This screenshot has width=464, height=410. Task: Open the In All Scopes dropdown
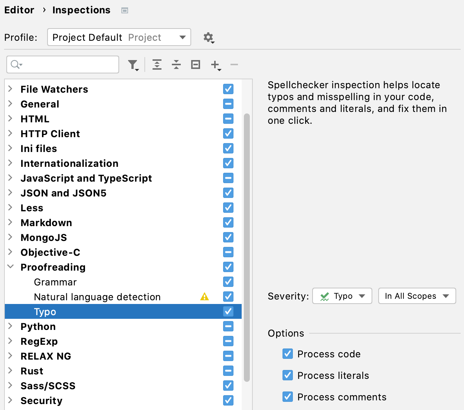(417, 296)
